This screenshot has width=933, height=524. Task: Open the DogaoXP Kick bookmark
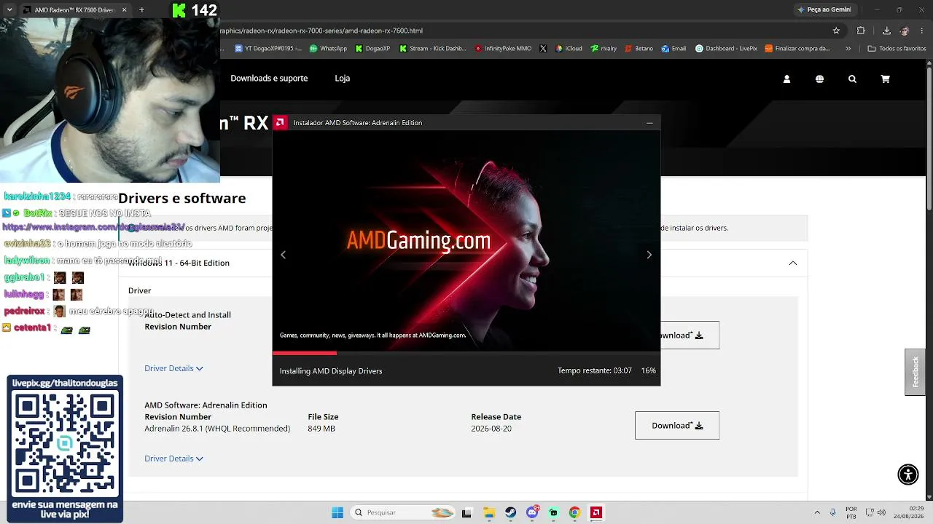tap(372, 49)
